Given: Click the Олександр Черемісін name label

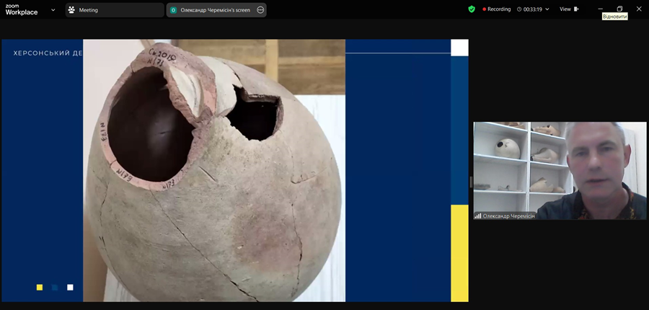Looking at the screenshot, I should [x=508, y=216].
